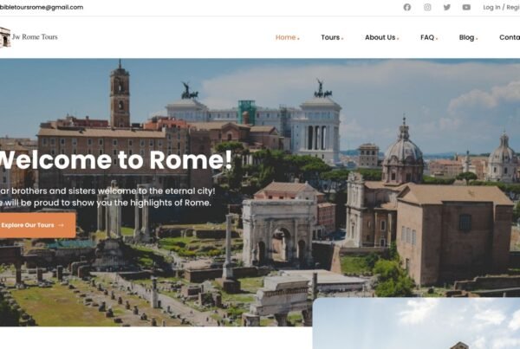Open the Facebook social icon
The width and height of the screenshot is (520, 349).
coord(407,7)
